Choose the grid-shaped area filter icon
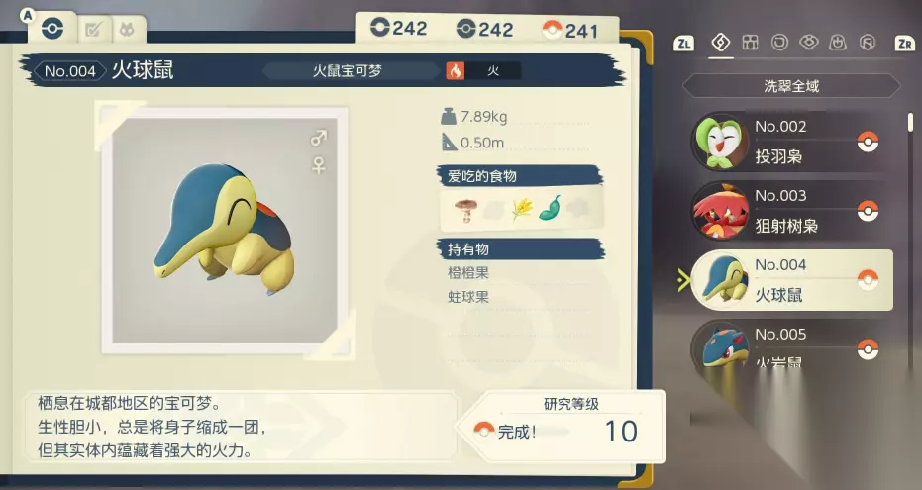922x490 pixels. click(750, 43)
